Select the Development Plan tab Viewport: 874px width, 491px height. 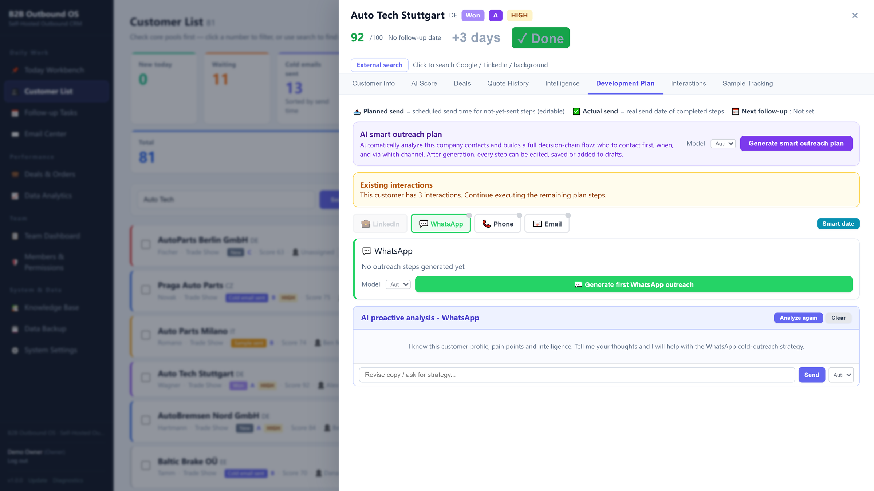[x=625, y=83]
